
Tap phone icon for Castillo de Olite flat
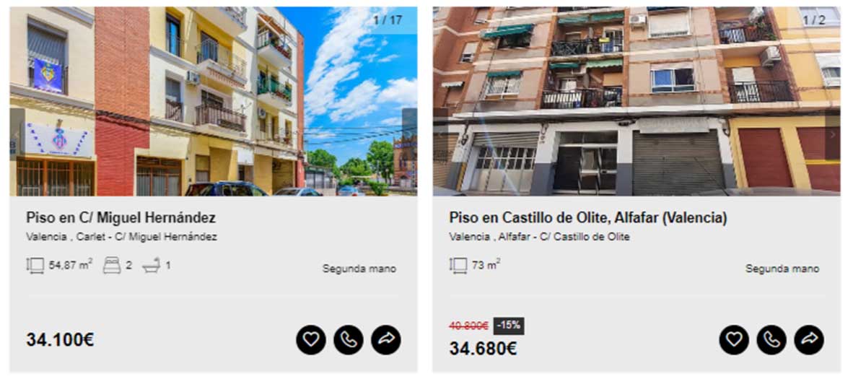pos(771,339)
